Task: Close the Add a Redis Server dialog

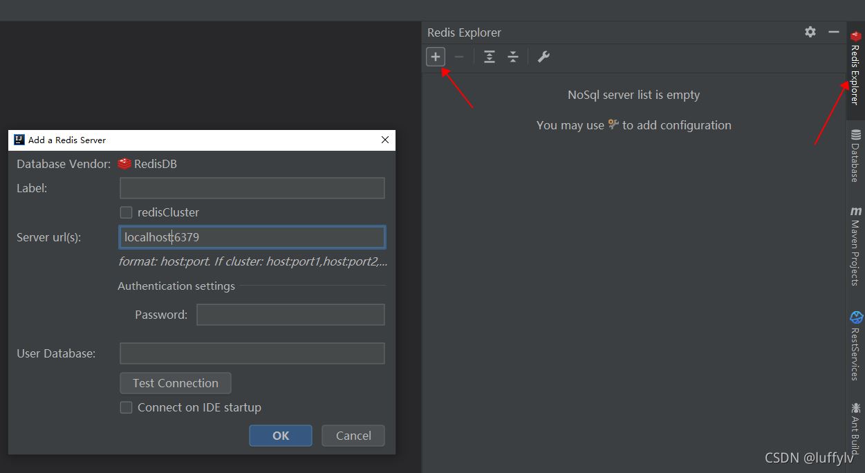Action: click(x=385, y=140)
